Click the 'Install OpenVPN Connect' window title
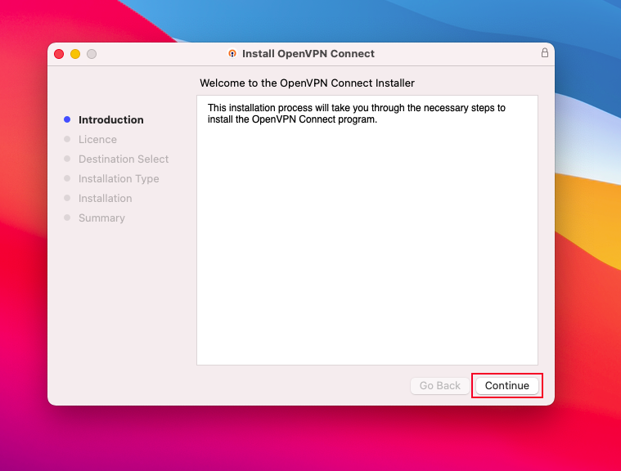 [x=308, y=53]
